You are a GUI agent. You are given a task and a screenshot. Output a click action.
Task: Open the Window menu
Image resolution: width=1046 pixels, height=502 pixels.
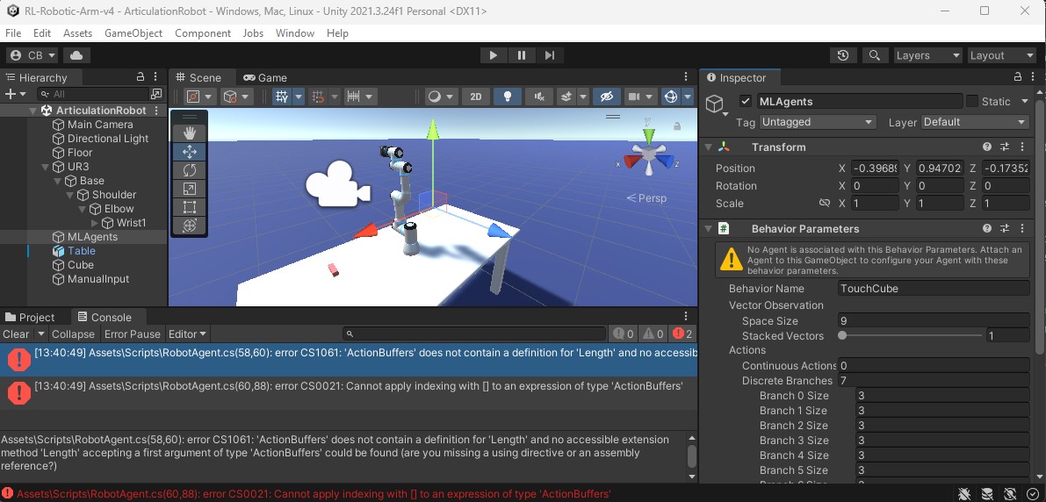point(295,33)
